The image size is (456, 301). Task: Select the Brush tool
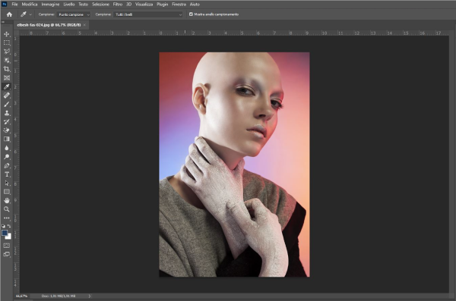click(x=6, y=104)
